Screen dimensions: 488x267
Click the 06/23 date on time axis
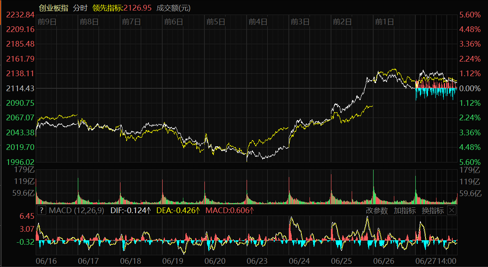258,261
